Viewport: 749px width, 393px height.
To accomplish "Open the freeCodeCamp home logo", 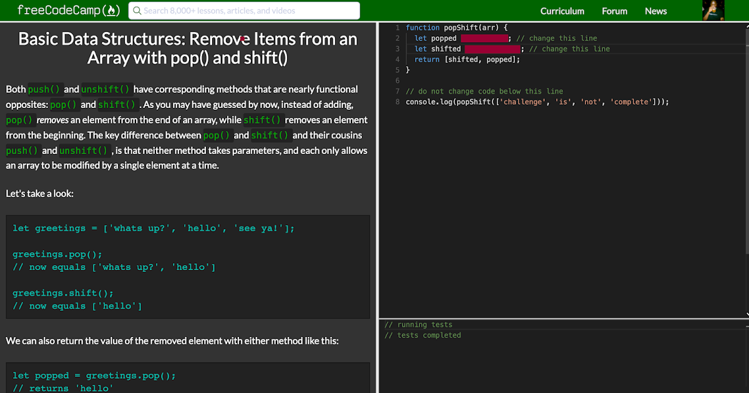I will pos(69,10).
